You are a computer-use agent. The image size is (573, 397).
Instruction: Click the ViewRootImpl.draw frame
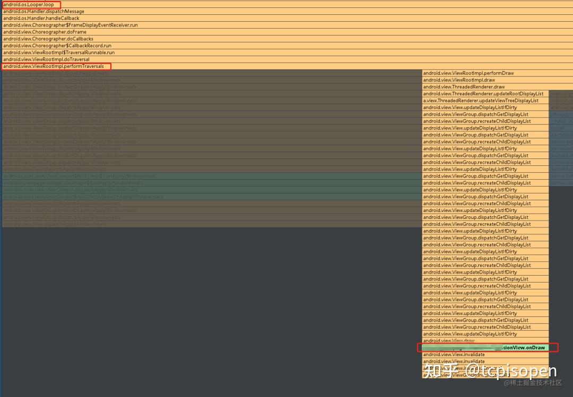point(497,80)
